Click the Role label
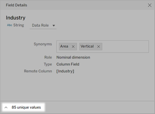Image resolution: width=155 pixels, height=114 pixels. tap(48, 57)
